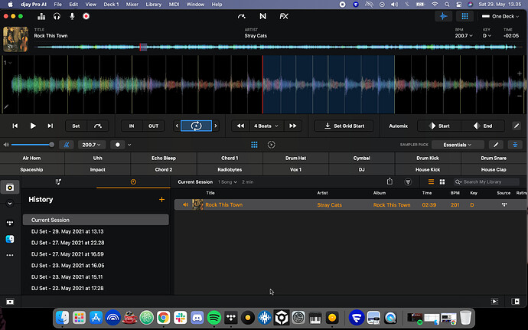
Task: Open the One Deck layout dropdown
Action: [500, 16]
